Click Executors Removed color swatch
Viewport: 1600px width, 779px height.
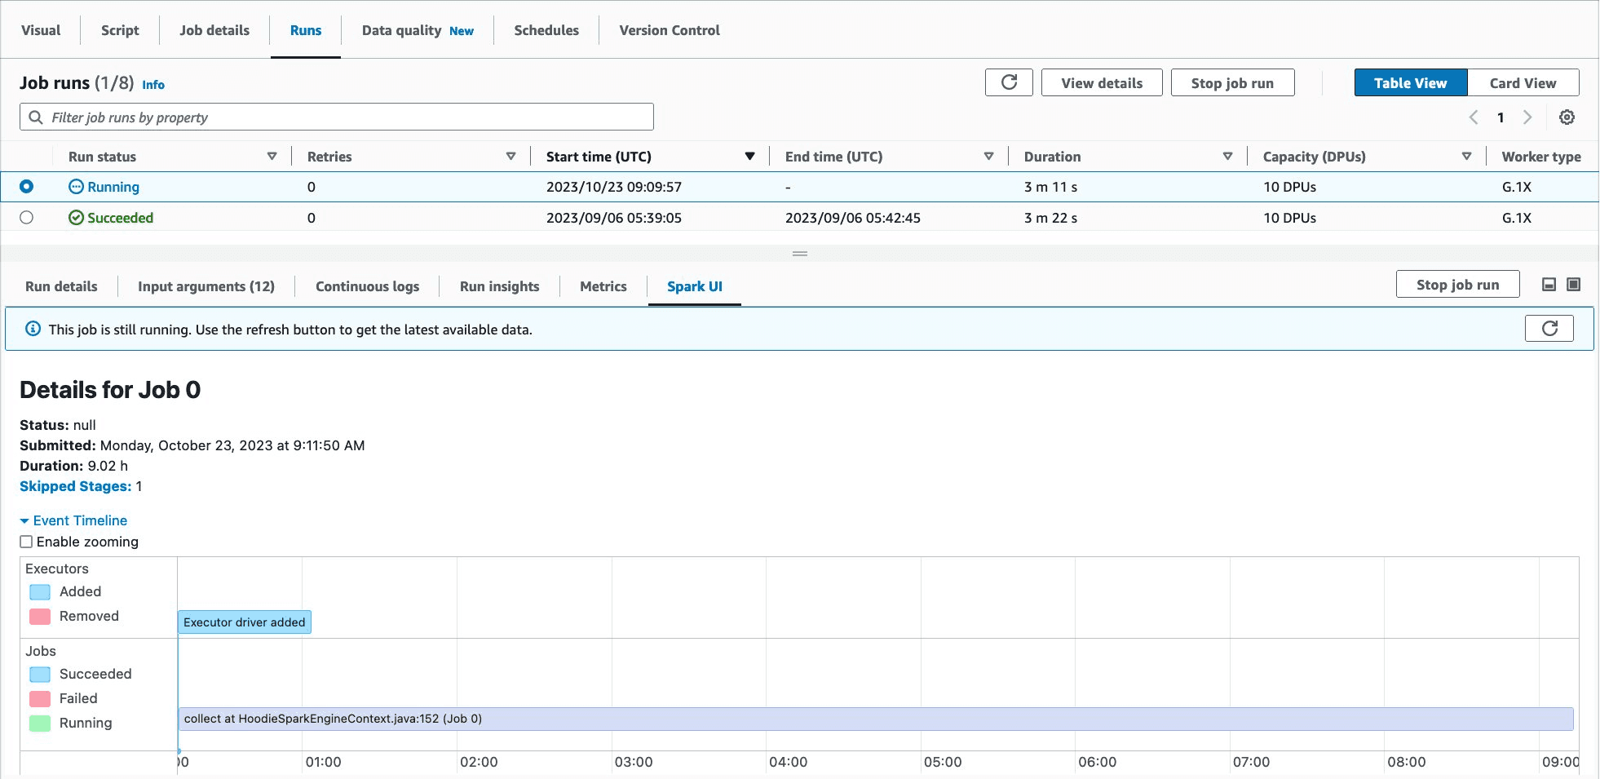[40, 617]
